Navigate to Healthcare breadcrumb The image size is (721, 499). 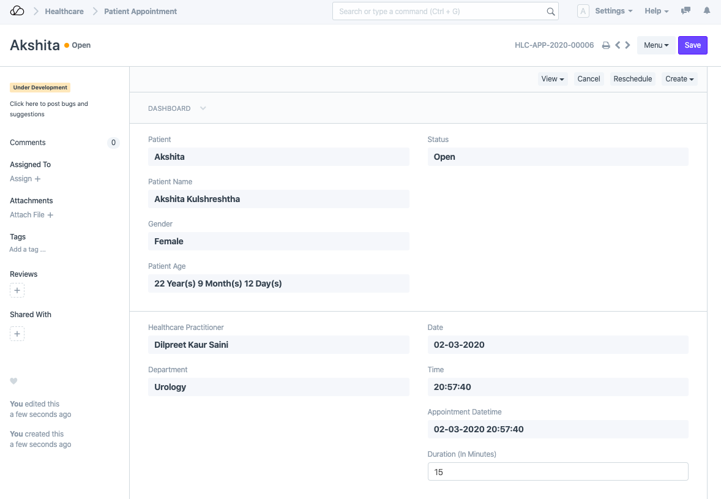[x=64, y=11]
